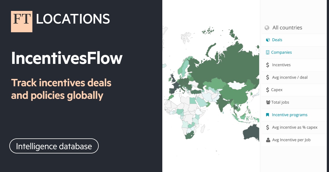Image resolution: width=329 pixels, height=172 pixels.
Task: Click the globe icon next to All countries
Action: 266,27
